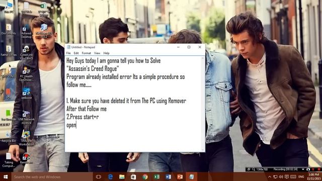Open Notepad View menu

pos(97,53)
